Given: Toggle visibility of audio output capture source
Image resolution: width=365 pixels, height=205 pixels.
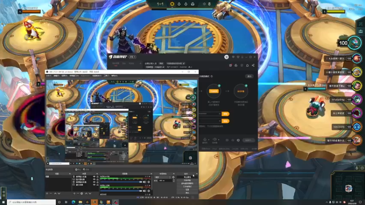Looking at the screenshot, I should tap(94, 182).
